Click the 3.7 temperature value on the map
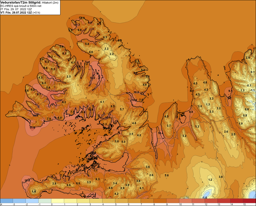This screenshot has height=206, width=256. tap(169, 126)
